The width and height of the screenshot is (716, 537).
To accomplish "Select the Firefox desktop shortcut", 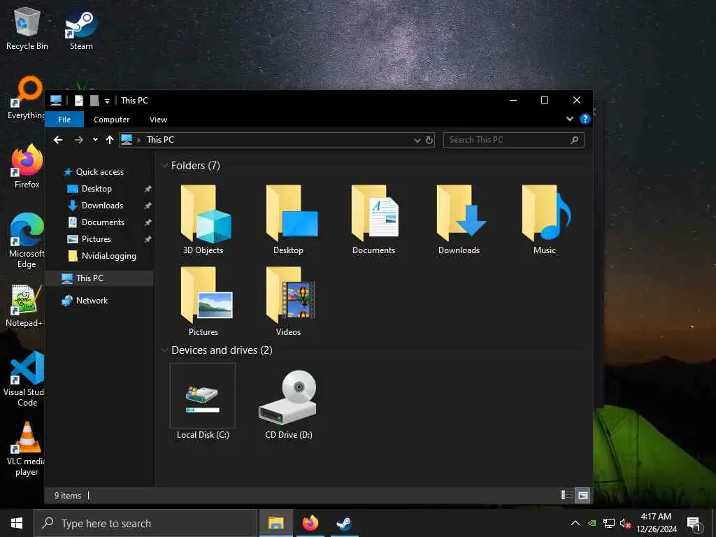I will (x=27, y=166).
